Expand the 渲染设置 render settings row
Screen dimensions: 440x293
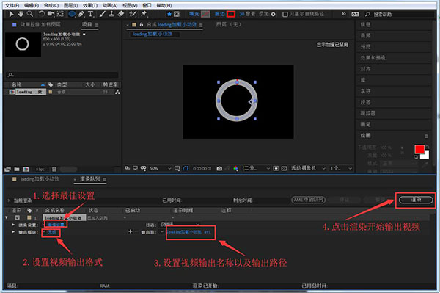13,225
